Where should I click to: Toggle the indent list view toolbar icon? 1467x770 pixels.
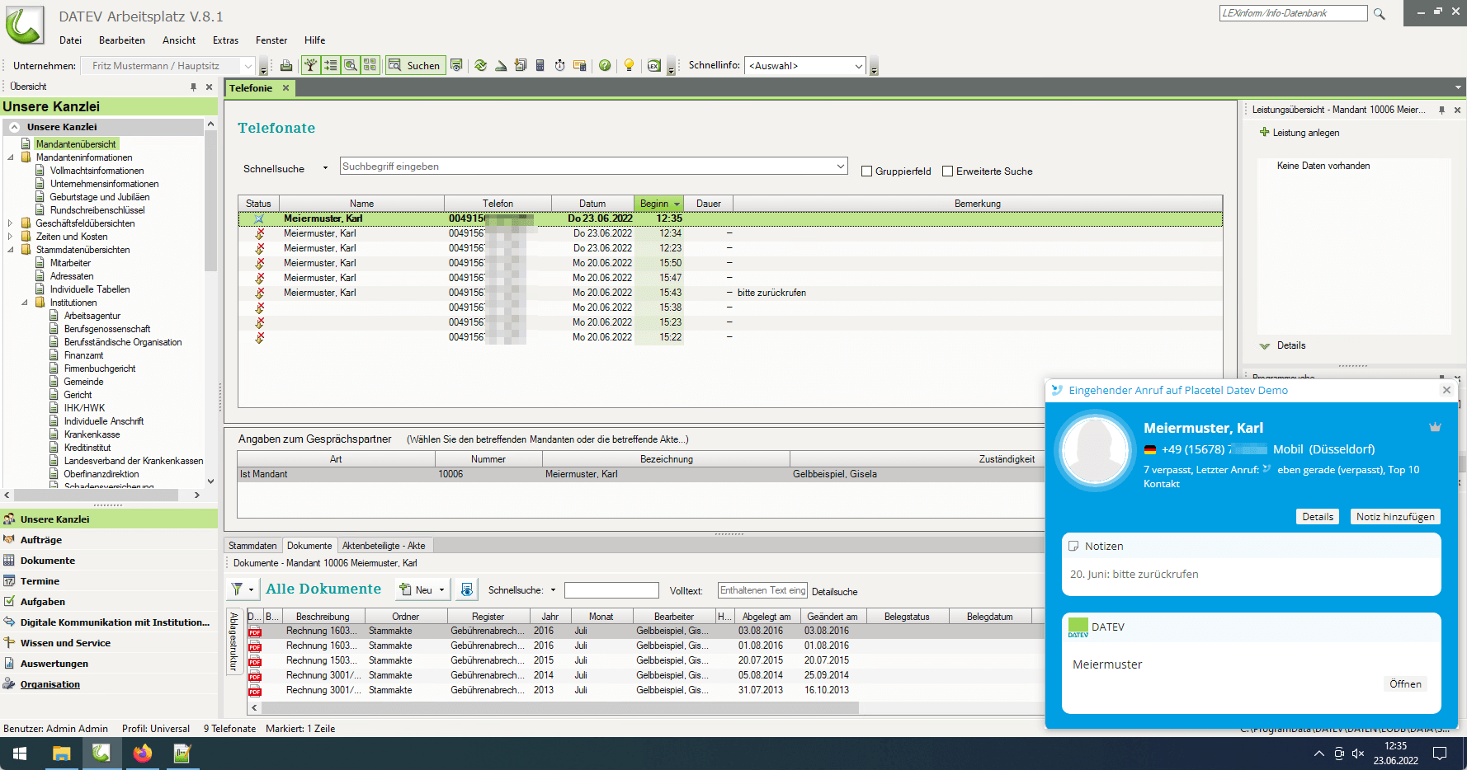click(x=330, y=65)
